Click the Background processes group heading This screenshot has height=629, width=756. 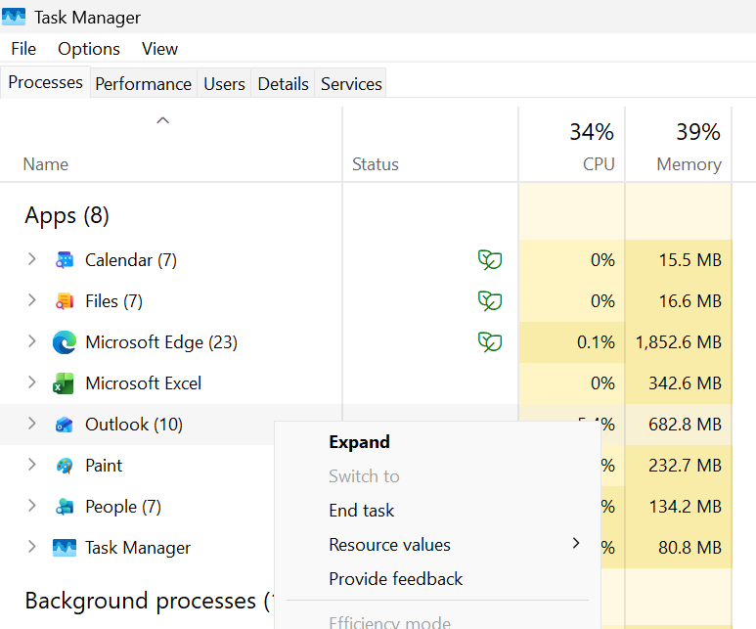click(x=148, y=601)
